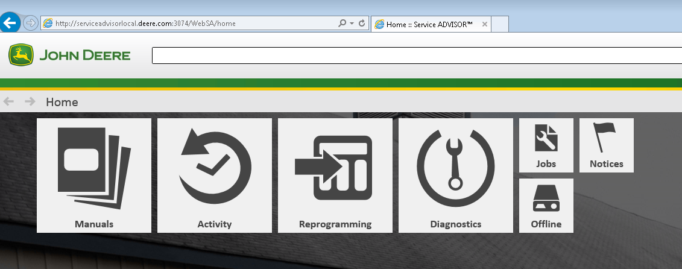Open the Manuals tile
Viewport: 682px width, 269px height.
coord(94,175)
